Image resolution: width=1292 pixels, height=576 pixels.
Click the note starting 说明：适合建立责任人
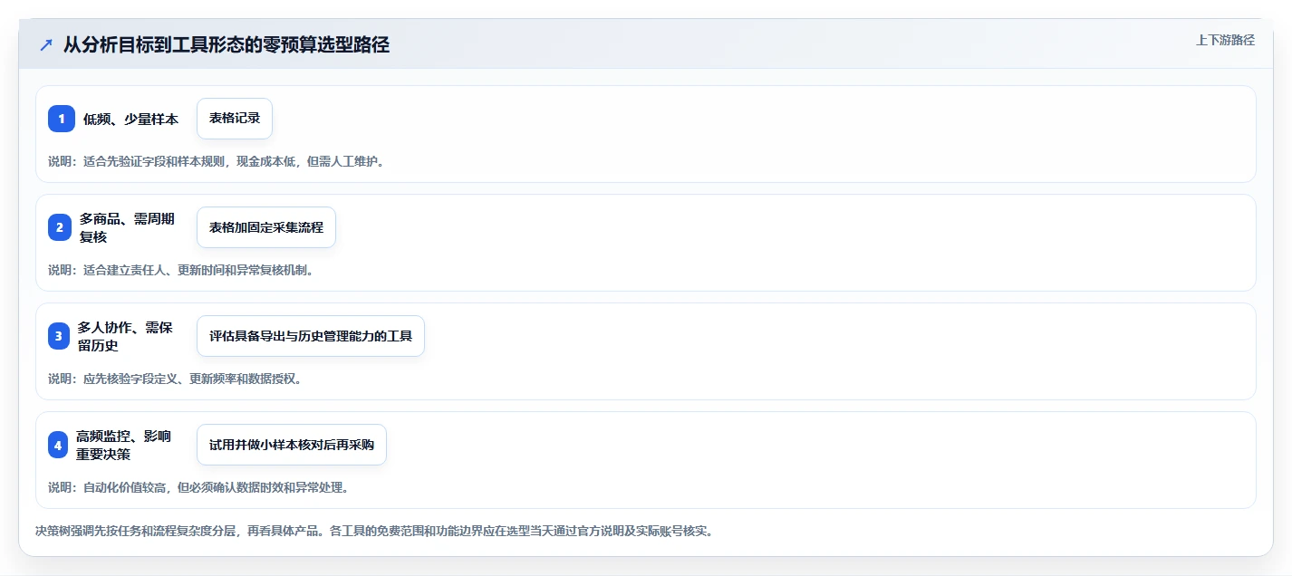(x=181, y=270)
